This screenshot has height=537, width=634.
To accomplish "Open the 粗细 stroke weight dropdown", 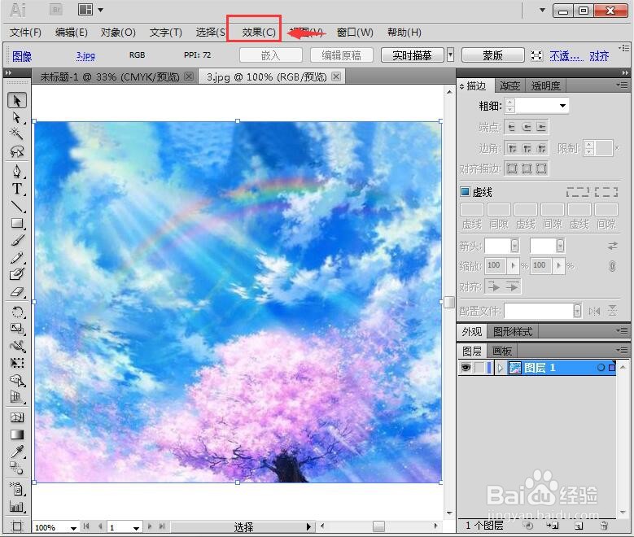I will click(x=562, y=106).
